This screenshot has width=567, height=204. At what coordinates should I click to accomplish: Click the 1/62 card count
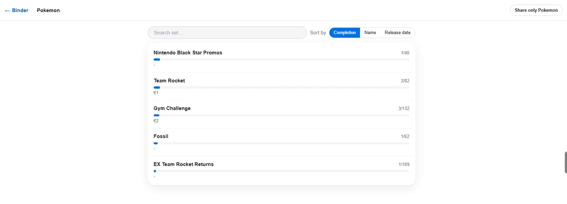pyautogui.click(x=405, y=136)
